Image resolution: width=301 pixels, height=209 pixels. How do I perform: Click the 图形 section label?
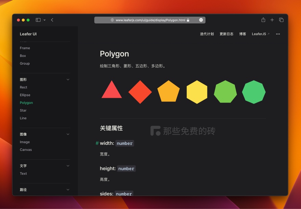click(x=23, y=79)
